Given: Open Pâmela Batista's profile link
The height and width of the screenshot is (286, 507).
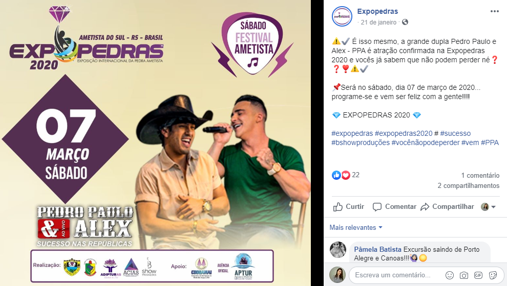Looking at the screenshot, I should point(377,249).
